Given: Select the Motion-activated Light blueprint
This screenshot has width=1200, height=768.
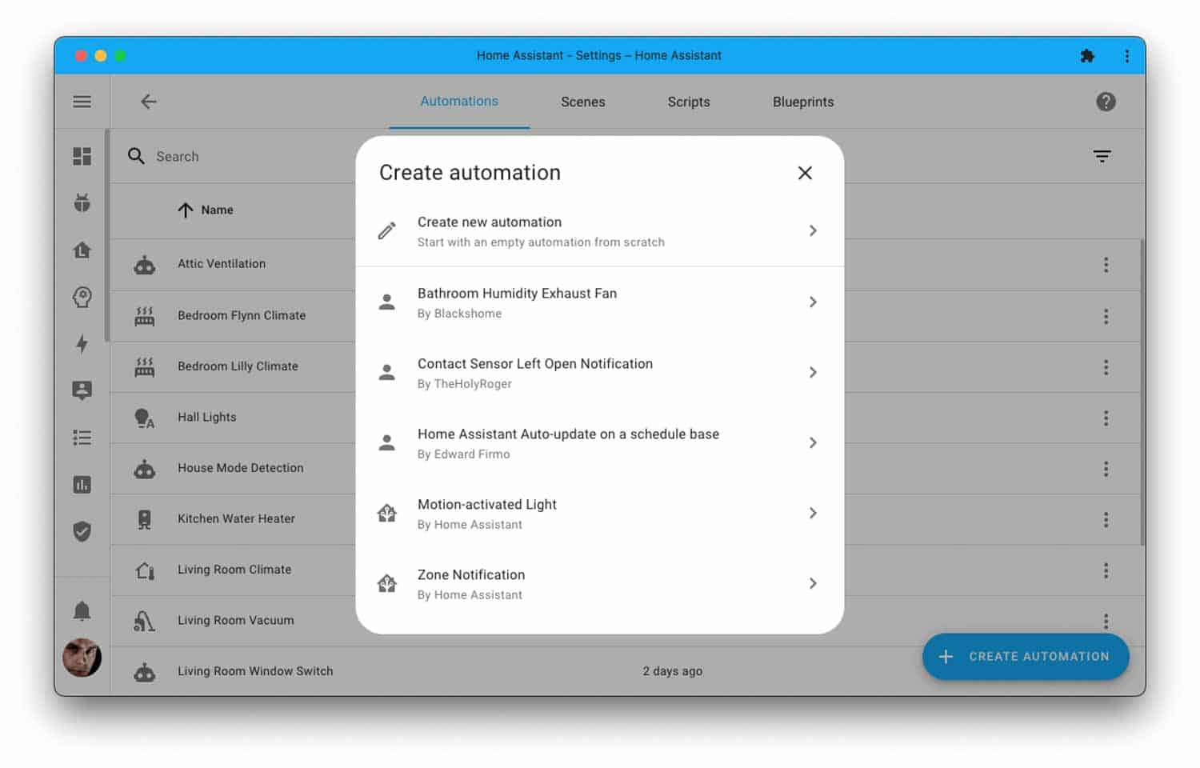Looking at the screenshot, I should pyautogui.click(x=599, y=514).
